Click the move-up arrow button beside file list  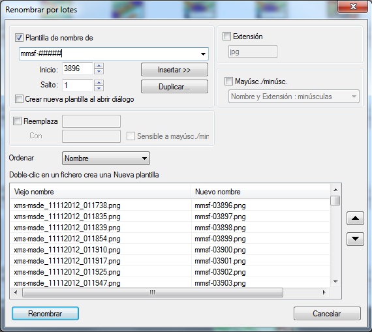355,218
